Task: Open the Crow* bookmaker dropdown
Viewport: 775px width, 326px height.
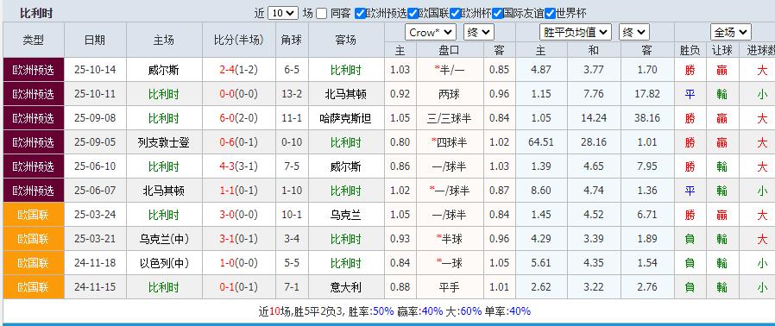Action: (431, 33)
